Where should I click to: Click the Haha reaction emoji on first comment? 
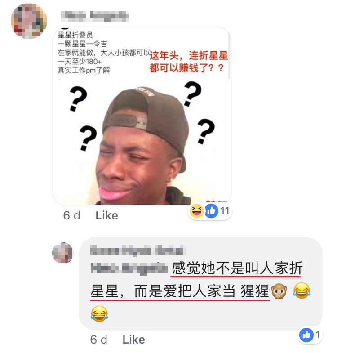point(197,211)
